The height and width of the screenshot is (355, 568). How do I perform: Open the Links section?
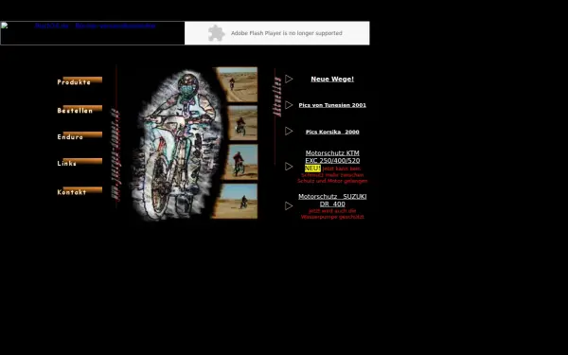coord(80,162)
